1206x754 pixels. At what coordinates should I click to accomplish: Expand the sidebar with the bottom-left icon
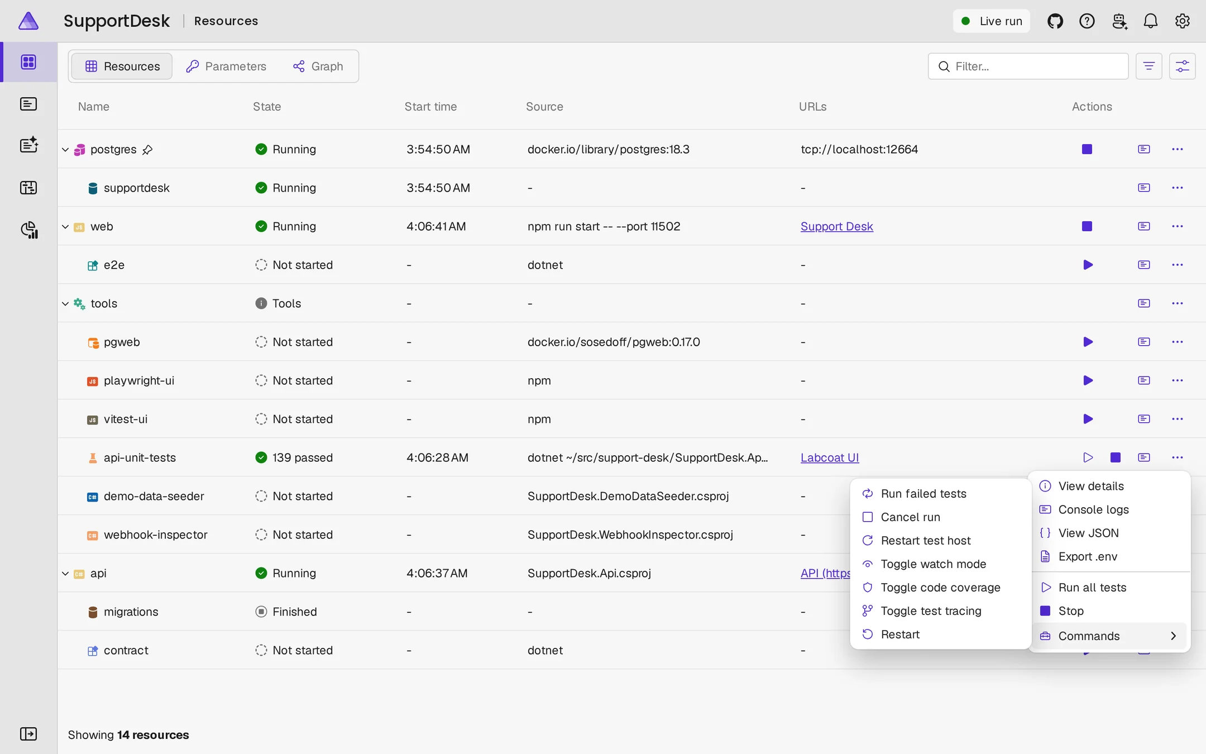coord(28,734)
